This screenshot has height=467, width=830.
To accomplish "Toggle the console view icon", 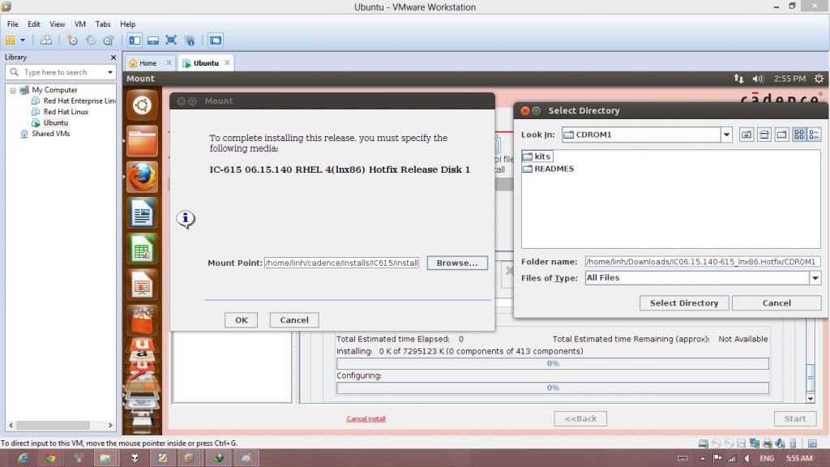I will pyautogui.click(x=216, y=41).
